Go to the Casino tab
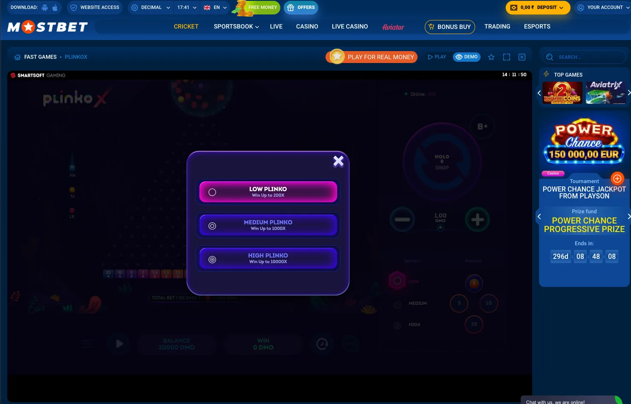The height and width of the screenshot is (404, 631). coord(307,26)
